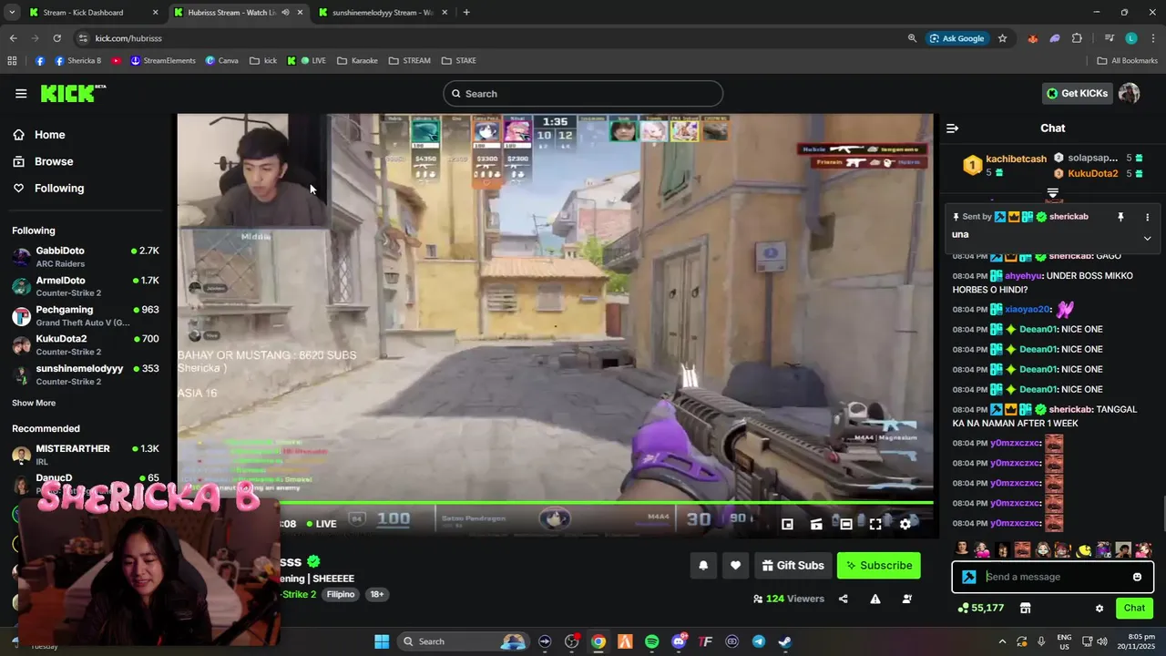Image resolution: width=1166 pixels, height=656 pixels.
Task: Open the player settings gear
Action: point(905,524)
